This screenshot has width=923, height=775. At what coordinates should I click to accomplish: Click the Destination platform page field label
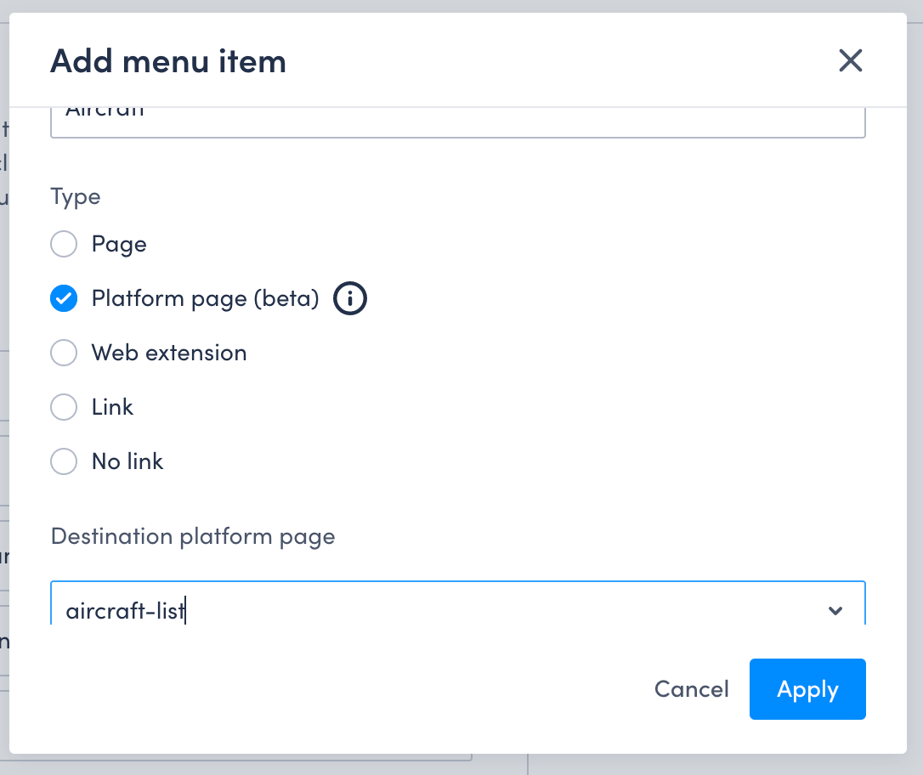coord(193,537)
